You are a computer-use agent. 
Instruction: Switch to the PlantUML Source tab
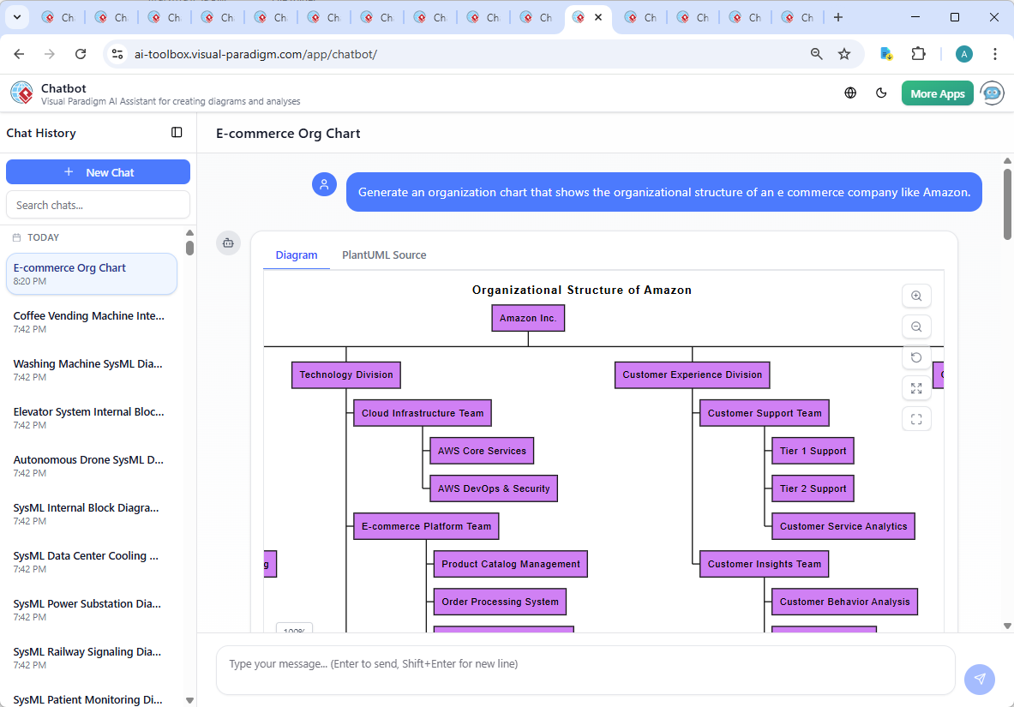(383, 255)
